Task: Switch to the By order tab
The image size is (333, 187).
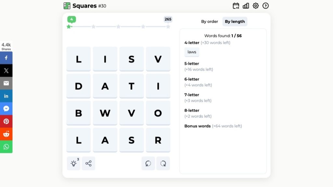Action: pos(209,21)
